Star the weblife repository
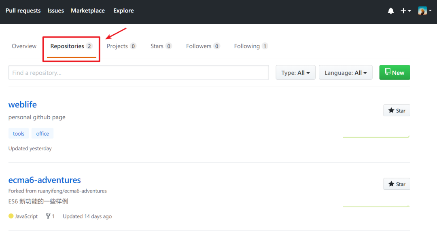 [397, 111]
